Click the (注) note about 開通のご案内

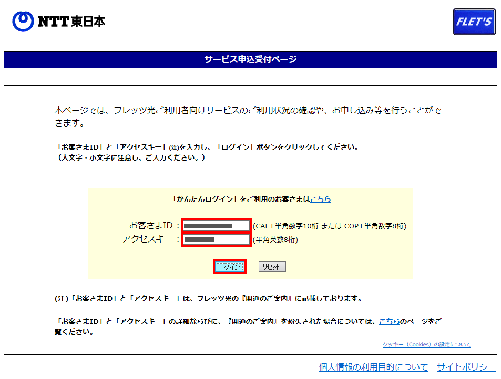[x=208, y=298]
